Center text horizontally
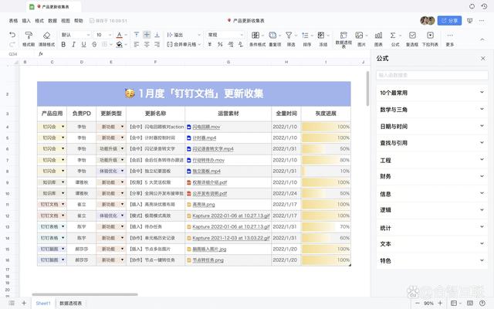 147,45
